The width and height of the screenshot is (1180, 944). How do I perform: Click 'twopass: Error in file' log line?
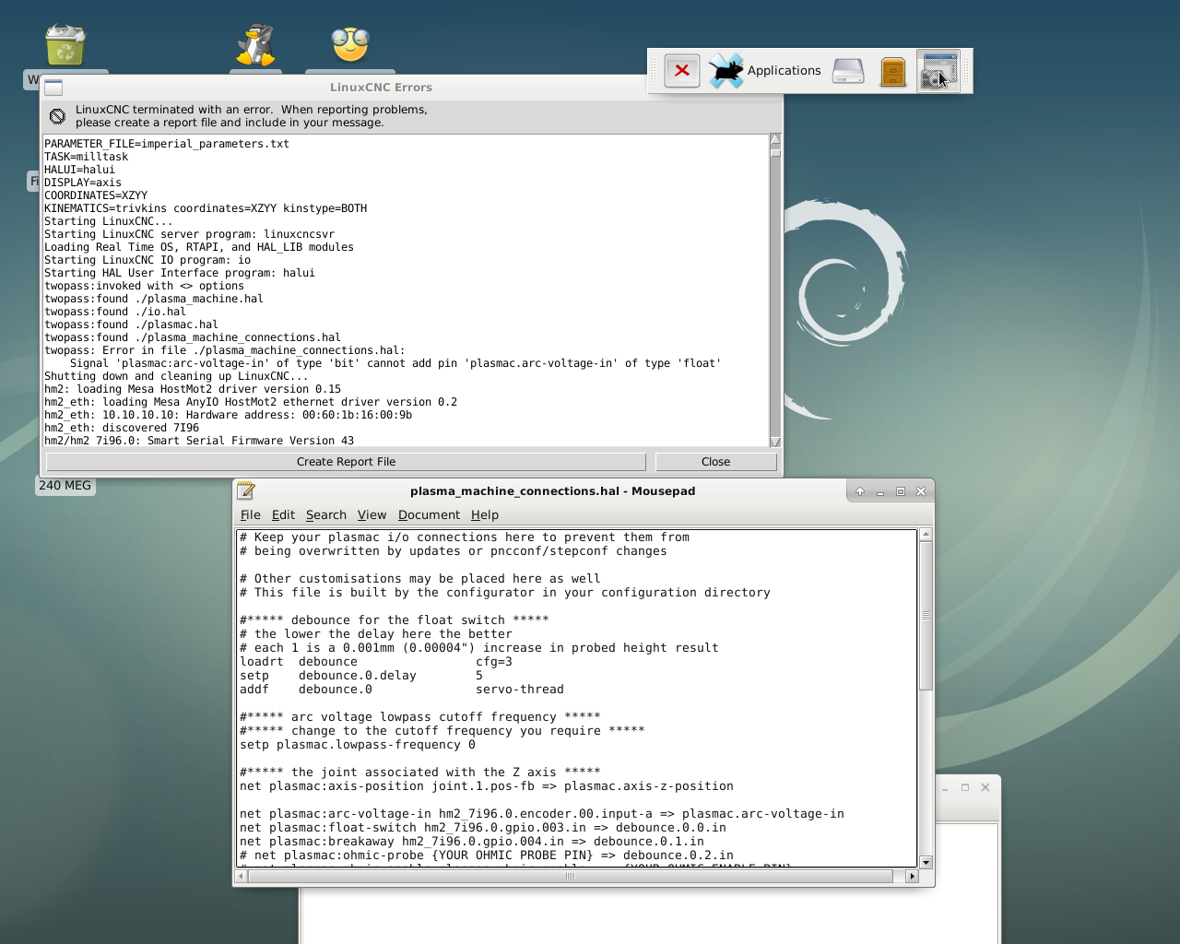tap(225, 350)
